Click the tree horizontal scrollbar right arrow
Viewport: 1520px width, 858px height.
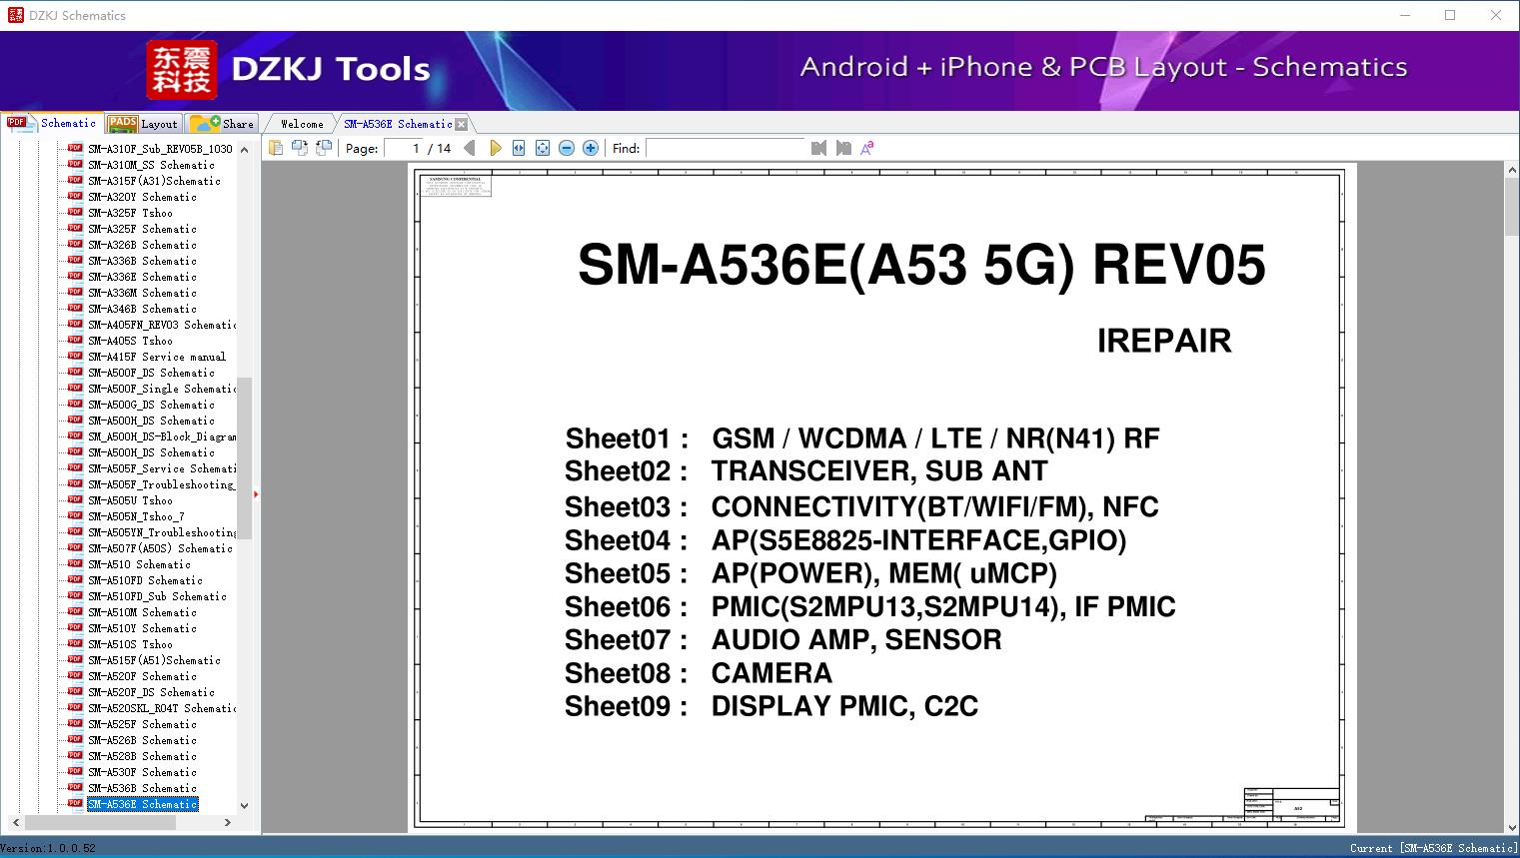click(228, 822)
